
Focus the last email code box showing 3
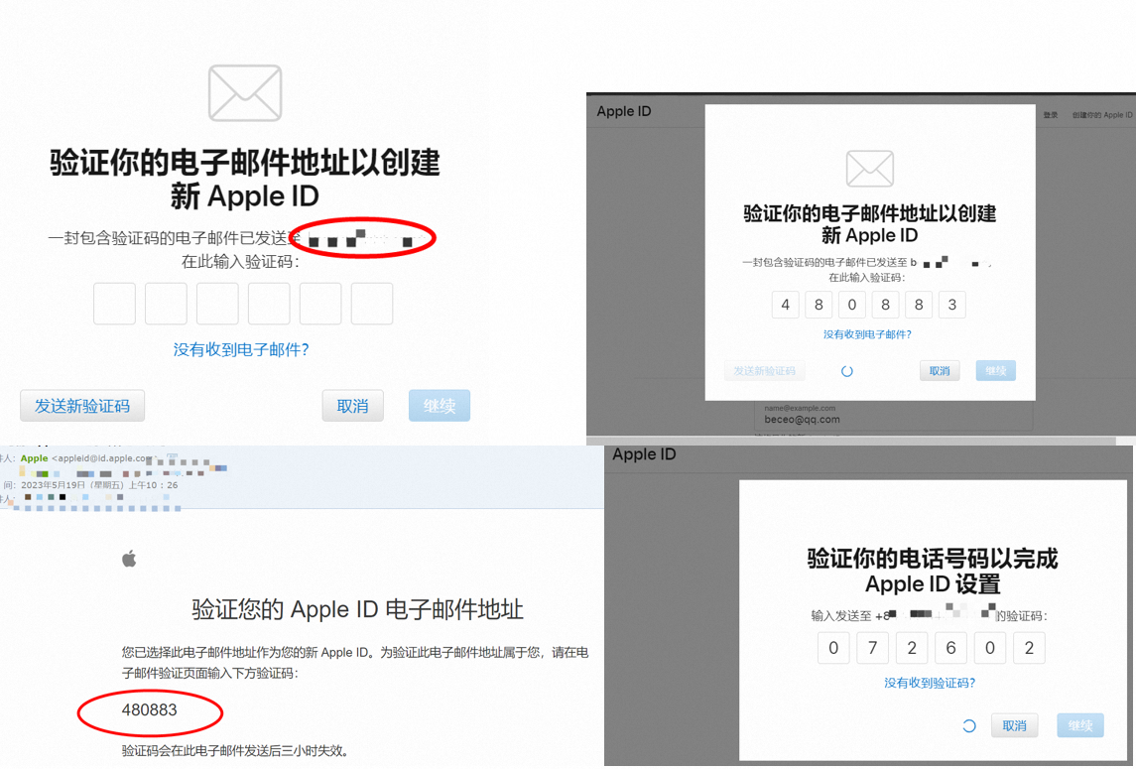pyautogui.click(x=952, y=306)
